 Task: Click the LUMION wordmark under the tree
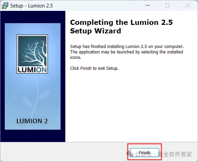click(32, 70)
